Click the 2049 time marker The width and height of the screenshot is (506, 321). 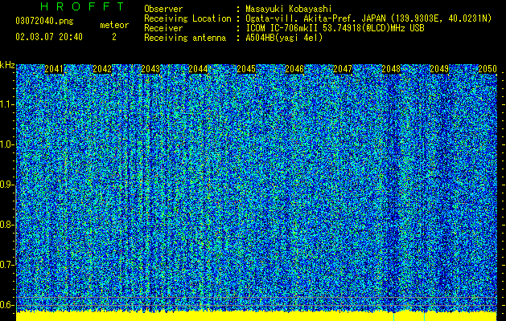(439, 69)
